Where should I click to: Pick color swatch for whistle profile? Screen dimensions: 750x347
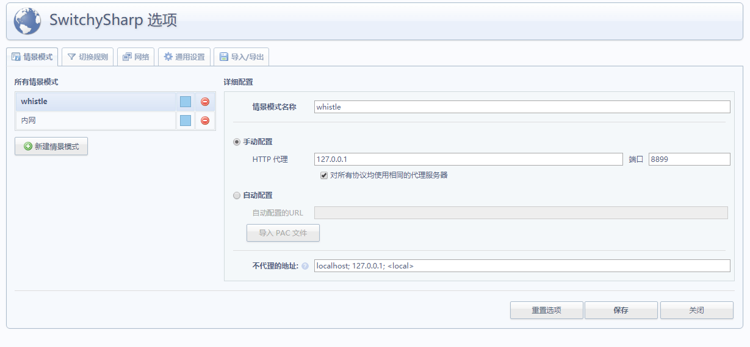(x=186, y=102)
